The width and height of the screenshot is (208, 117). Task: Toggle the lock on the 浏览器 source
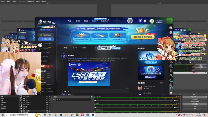(x=49, y=107)
